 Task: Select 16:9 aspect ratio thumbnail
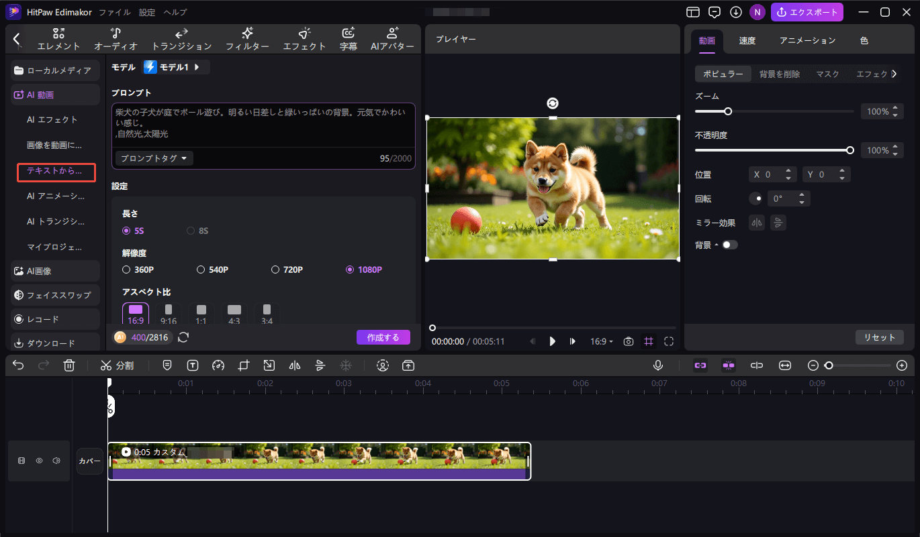(x=136, y=314)
